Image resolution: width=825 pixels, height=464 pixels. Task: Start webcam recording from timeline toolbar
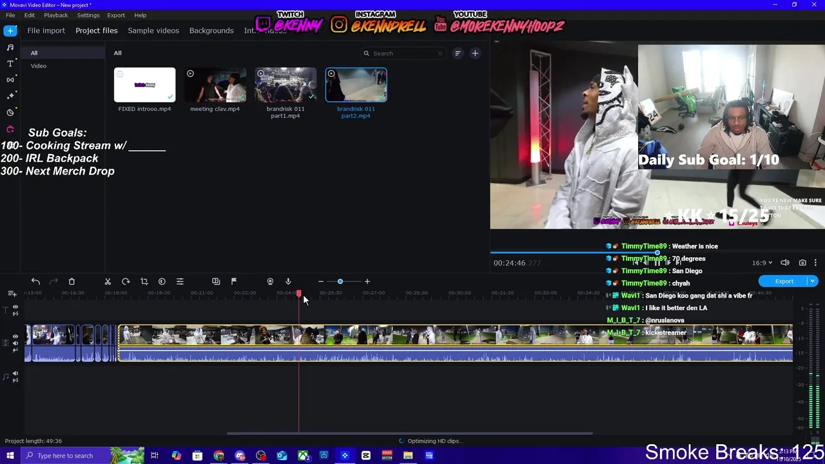[270, 282]
